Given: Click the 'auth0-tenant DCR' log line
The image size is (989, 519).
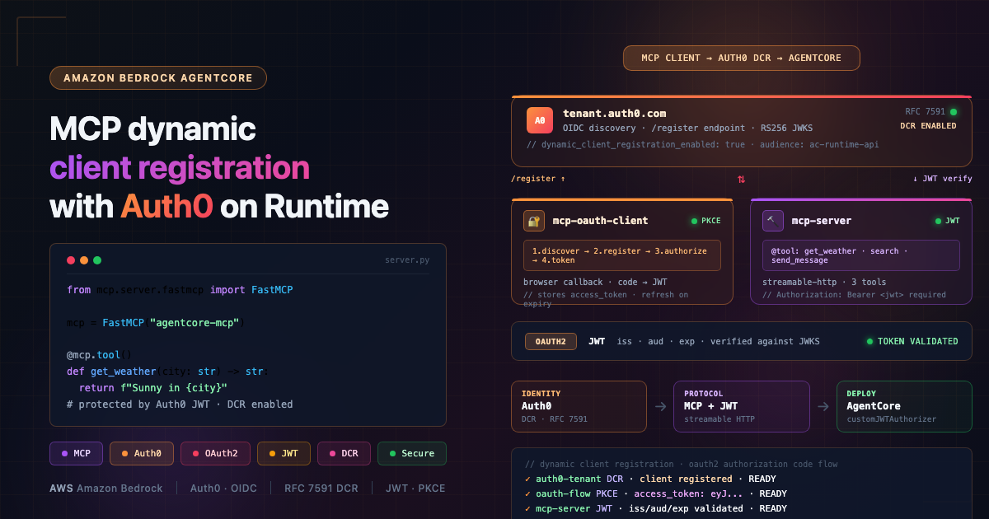Looking at the screenshot, I should [x=650, y=479].
